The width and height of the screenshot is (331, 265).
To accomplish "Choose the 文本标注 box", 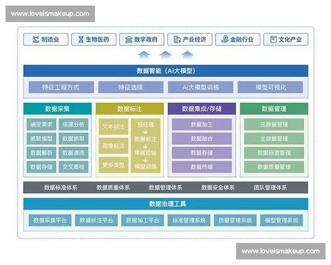I will [x=114, y=126].
